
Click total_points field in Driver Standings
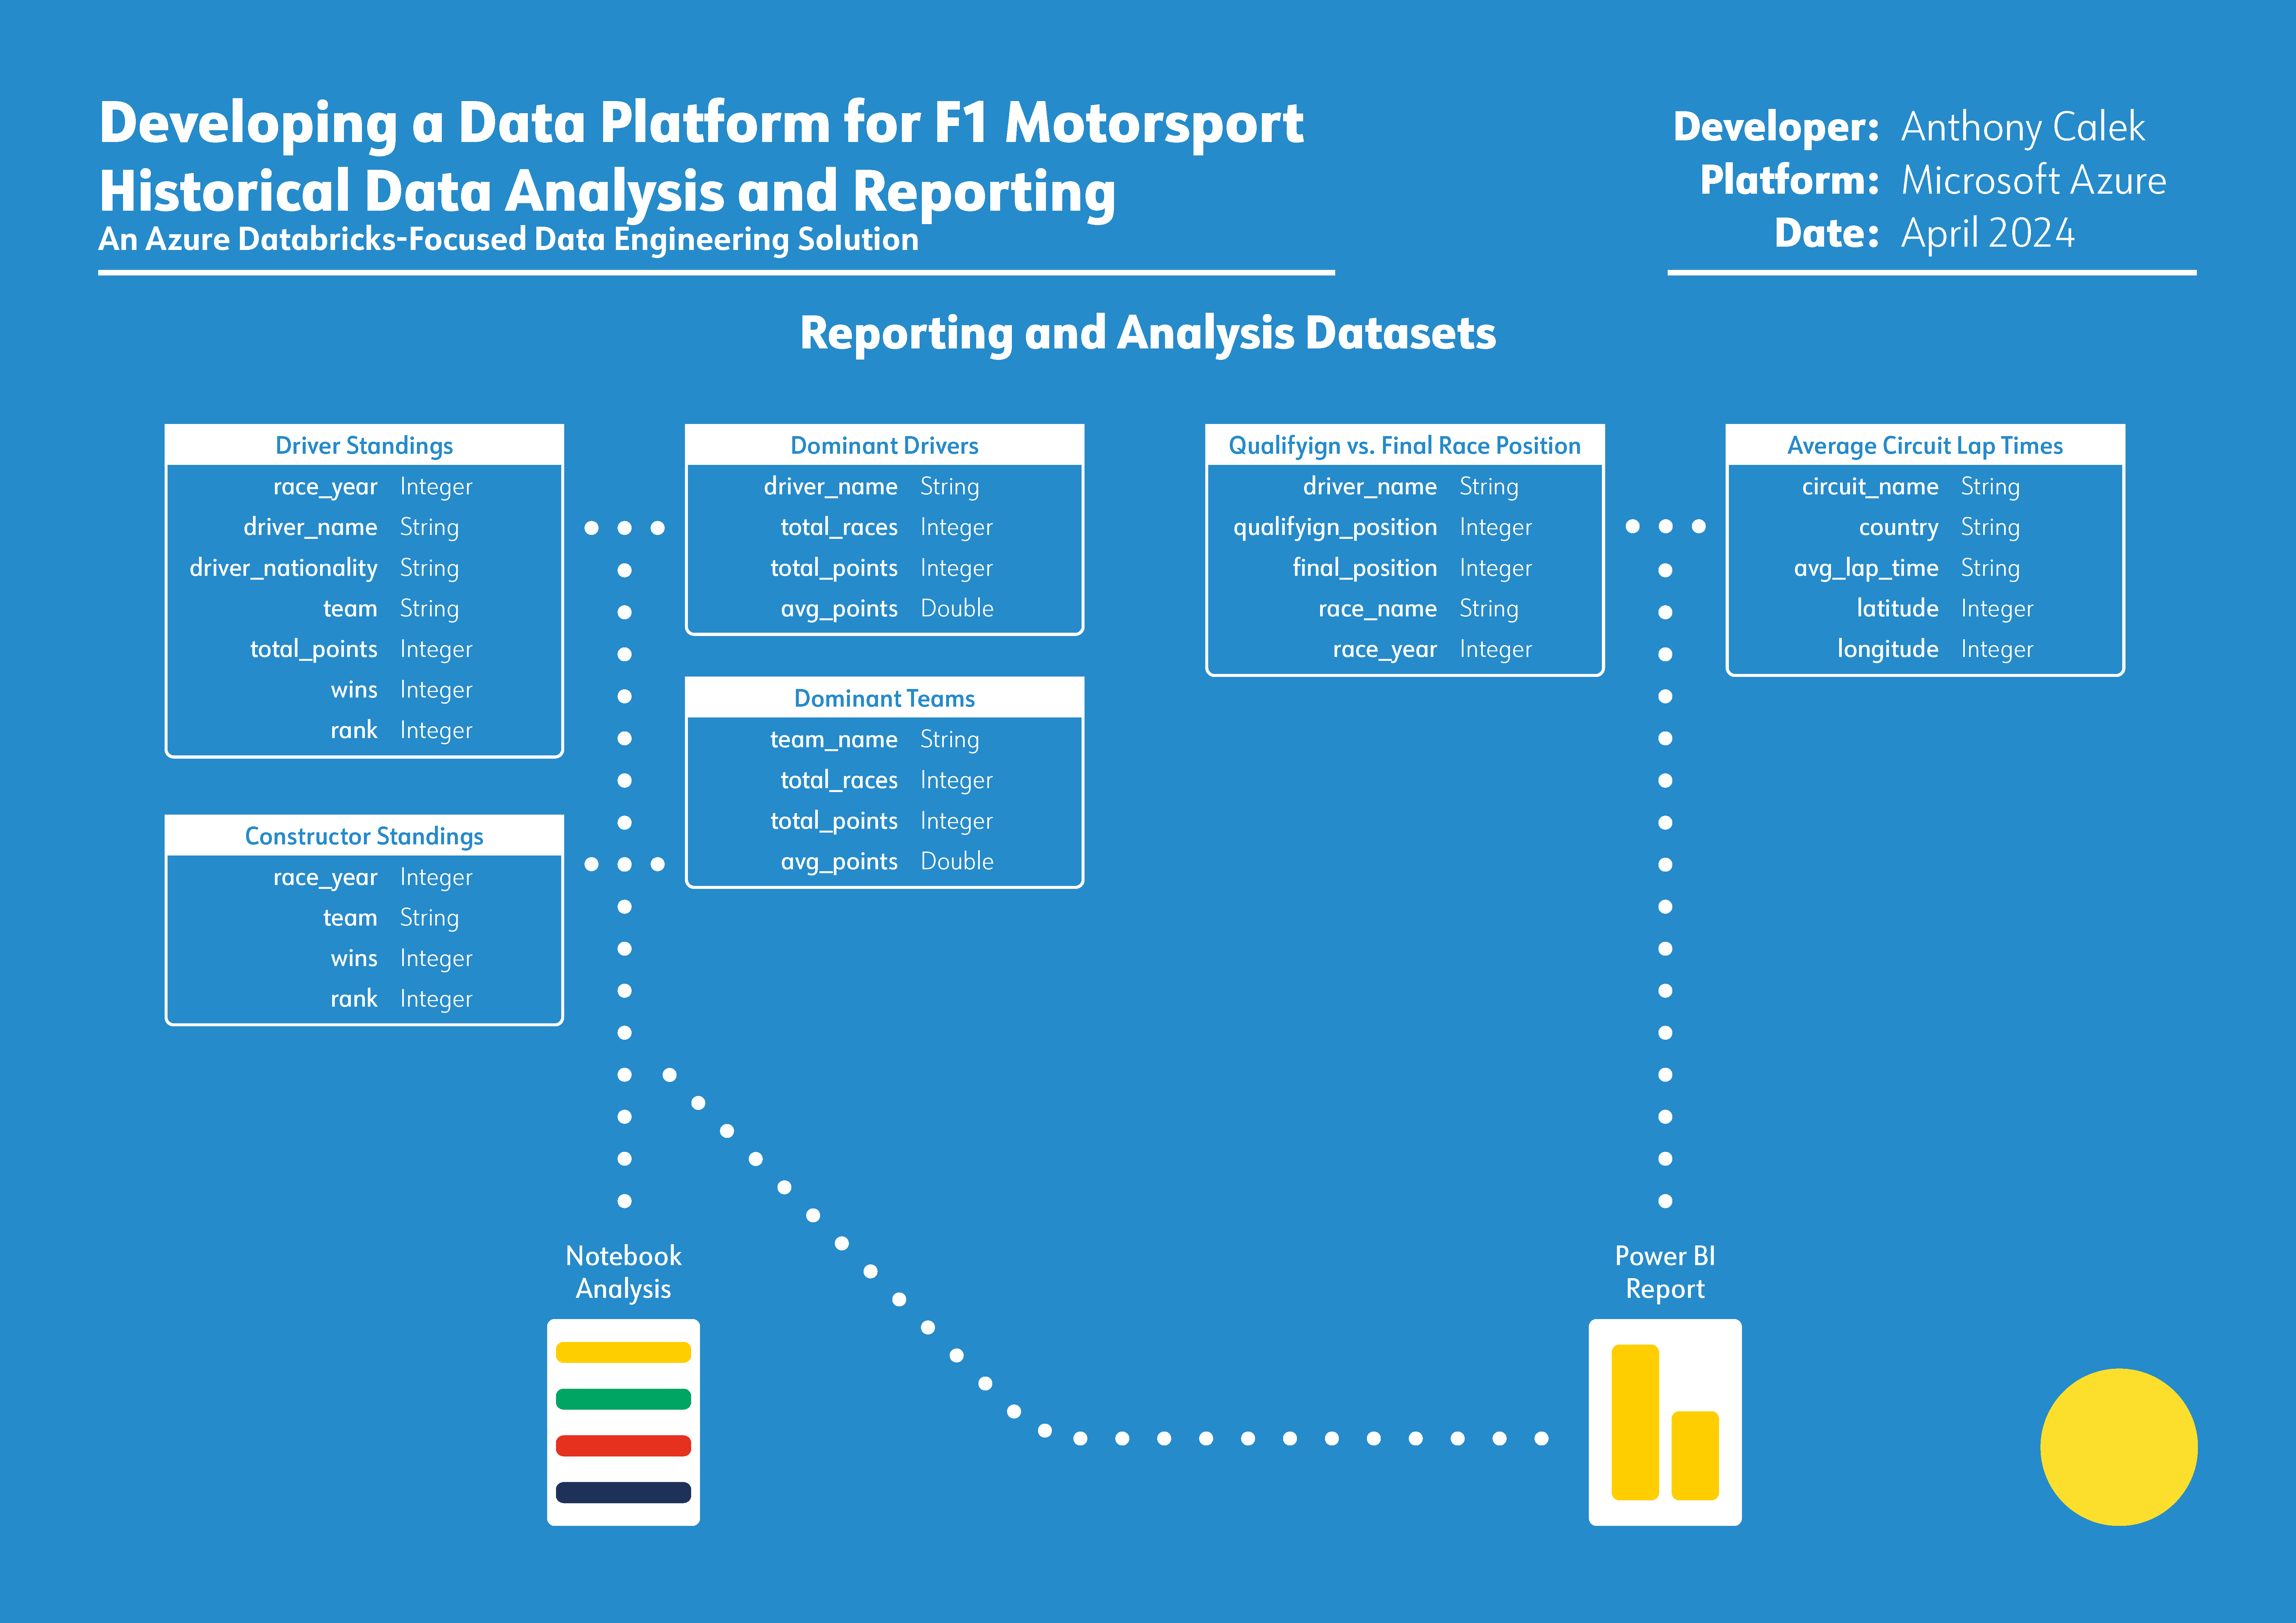314,650
